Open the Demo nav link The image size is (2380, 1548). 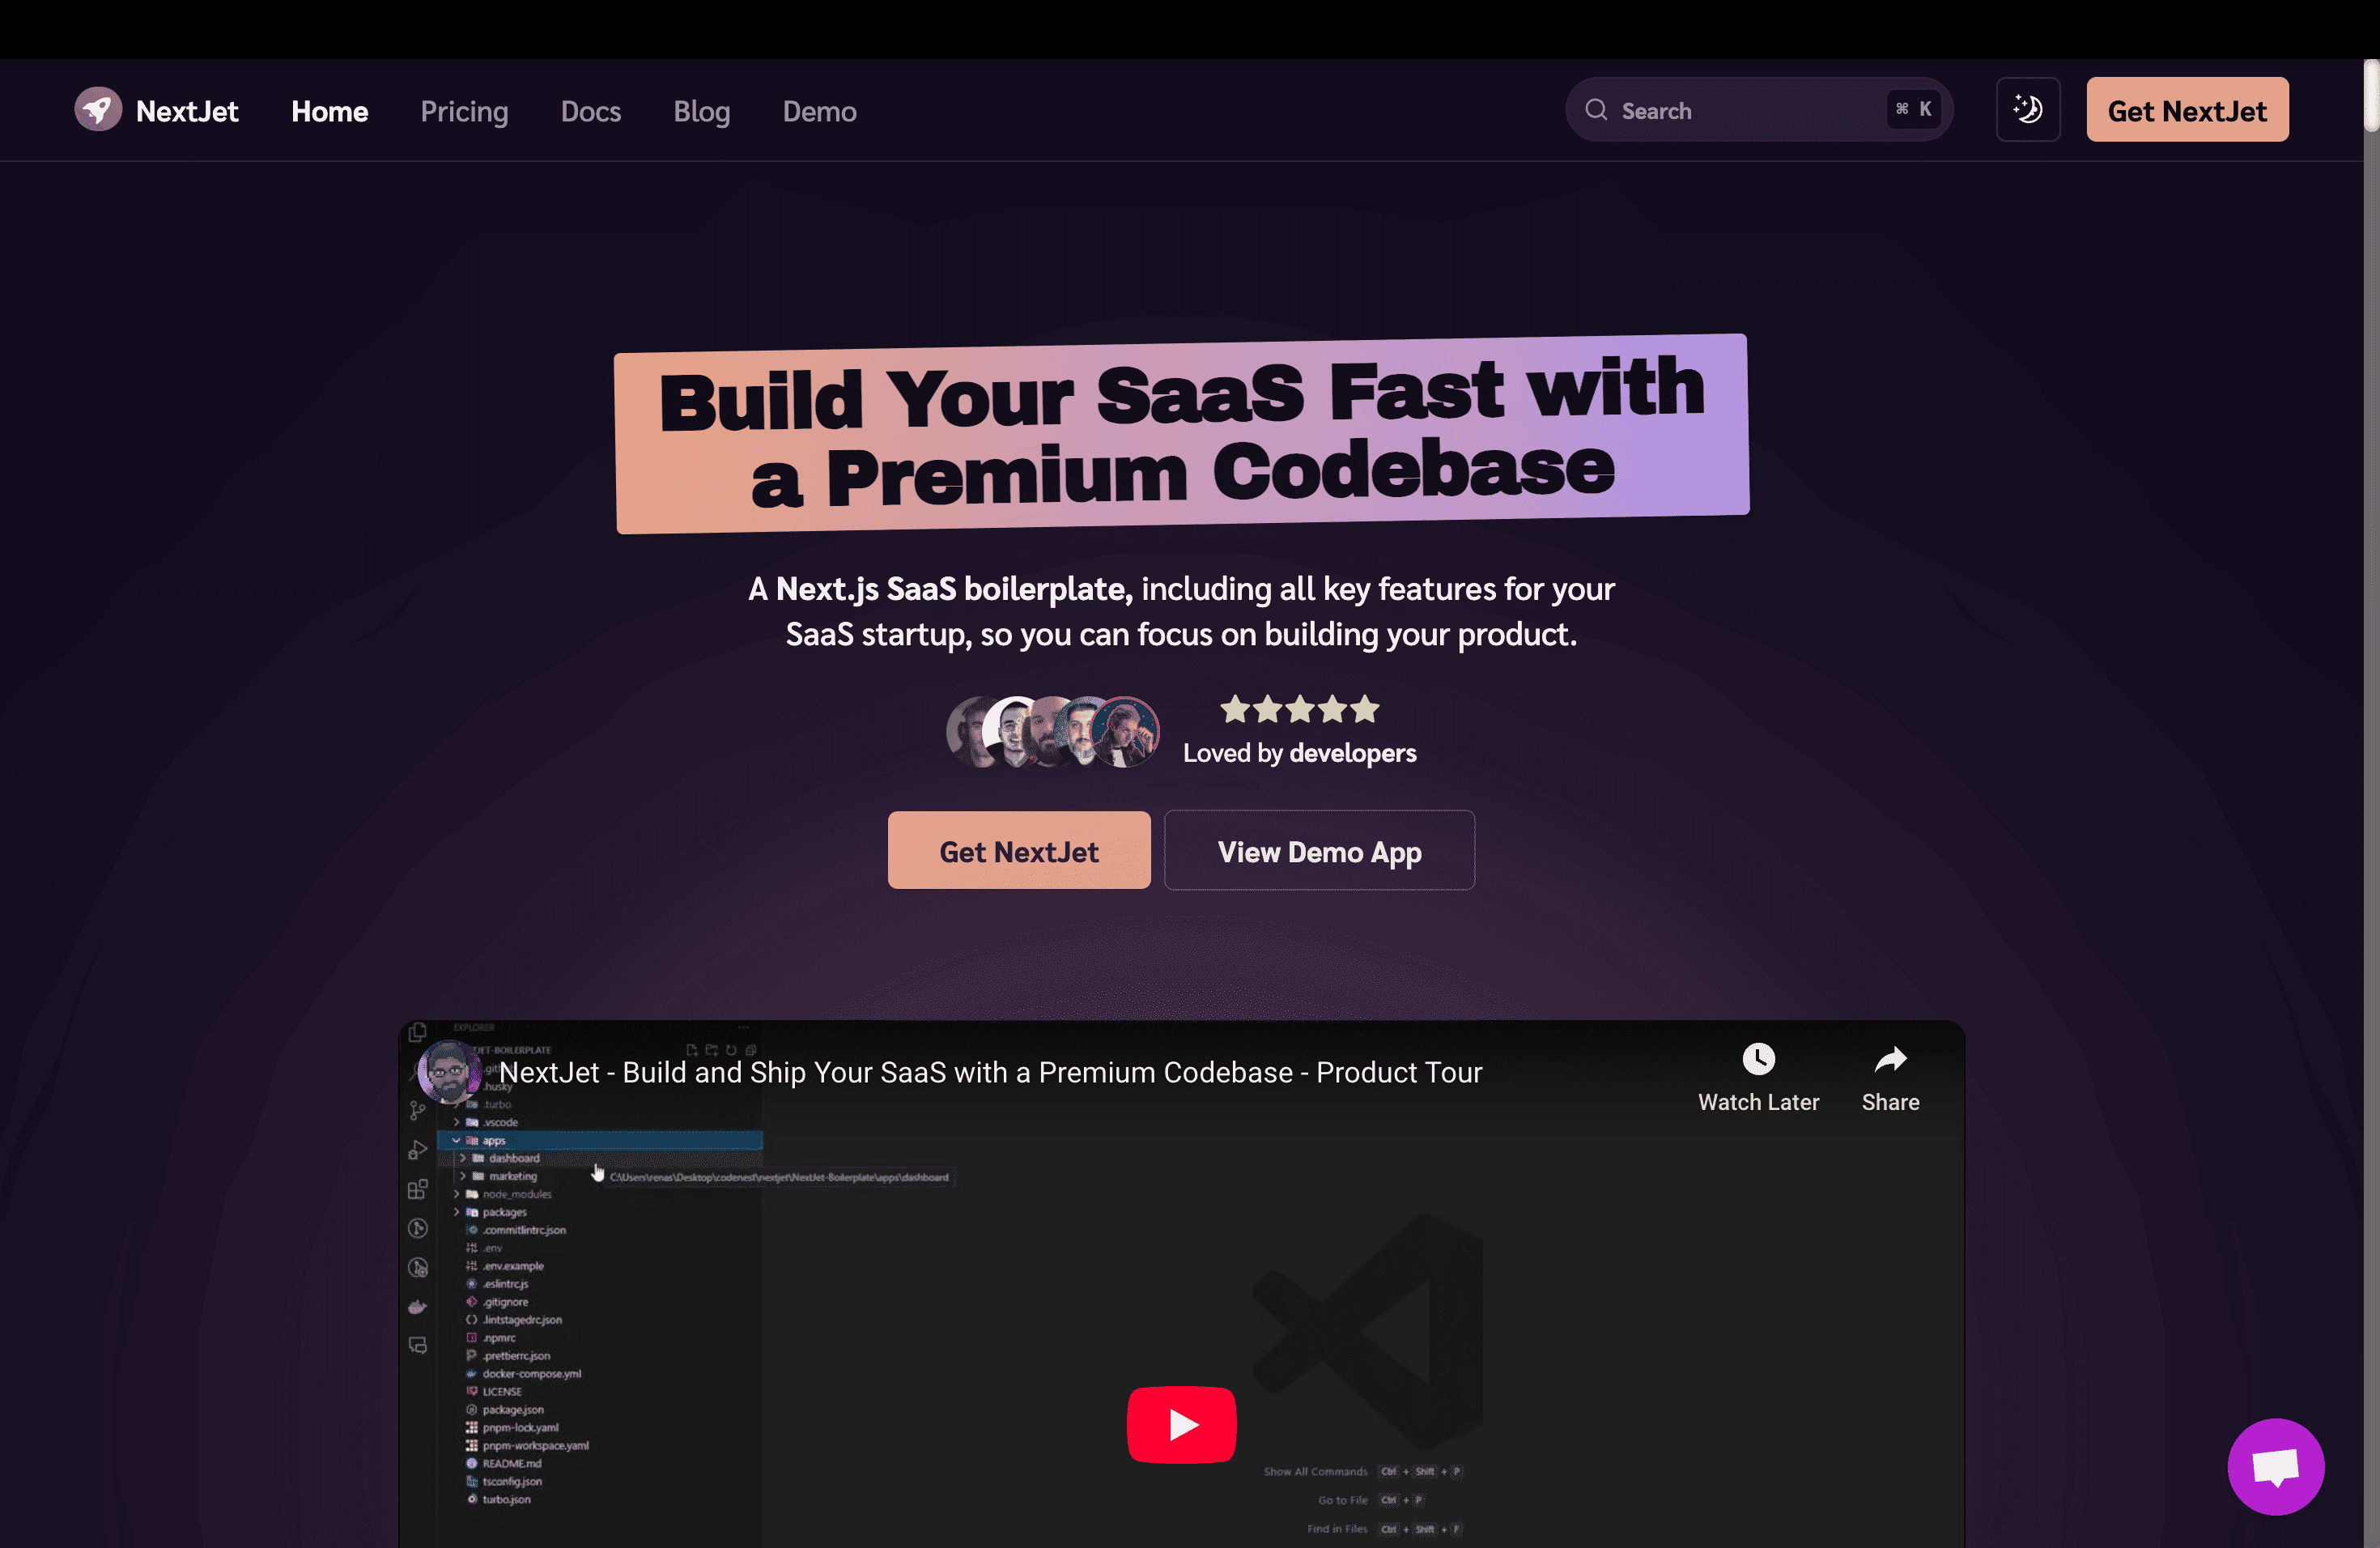tap(819, 111)
